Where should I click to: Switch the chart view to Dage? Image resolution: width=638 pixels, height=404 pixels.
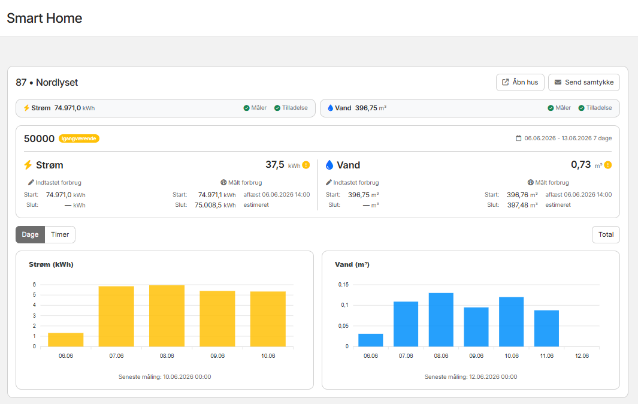(30, 234)
